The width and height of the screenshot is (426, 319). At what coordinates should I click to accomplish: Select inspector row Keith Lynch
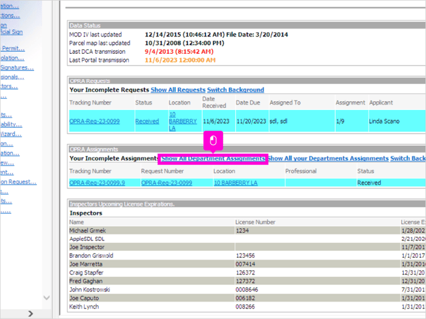coord(247,307)
